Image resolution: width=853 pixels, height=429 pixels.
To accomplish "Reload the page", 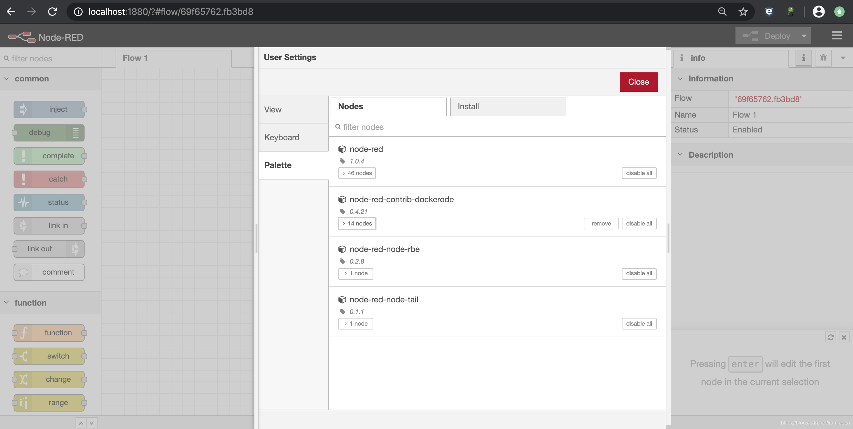I will point(52,12).
